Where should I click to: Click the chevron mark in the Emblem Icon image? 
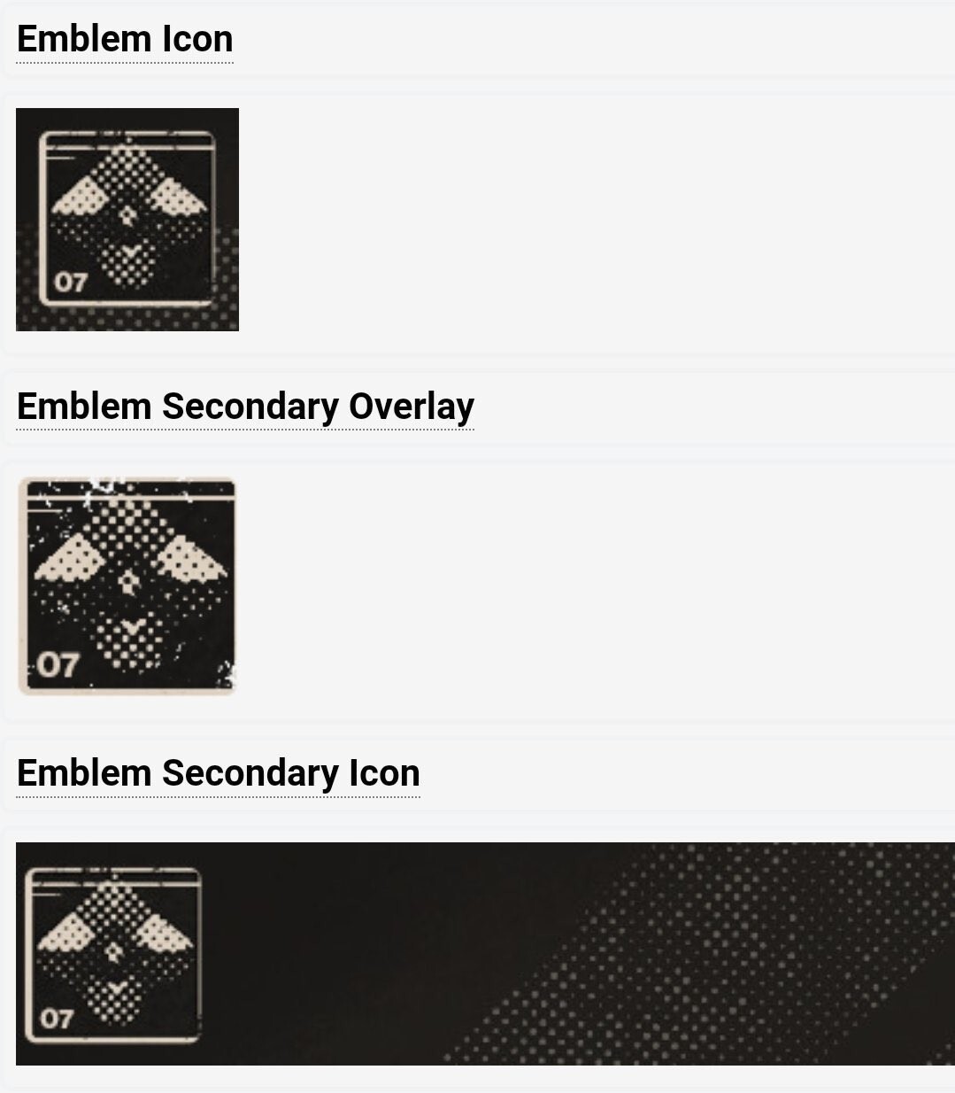133,254
